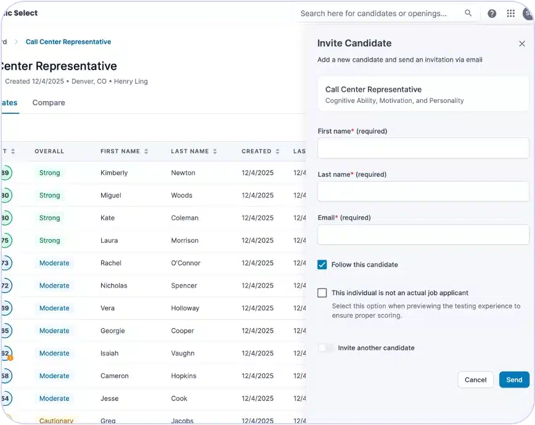Image resolution: width=535 pixels, height=425 pixels.
Task: Toggle Follow this candidate checkbox
Action: tap(322, 265)
